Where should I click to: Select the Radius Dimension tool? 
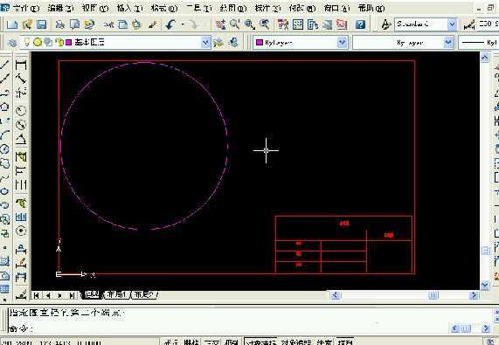pos(21,110)
